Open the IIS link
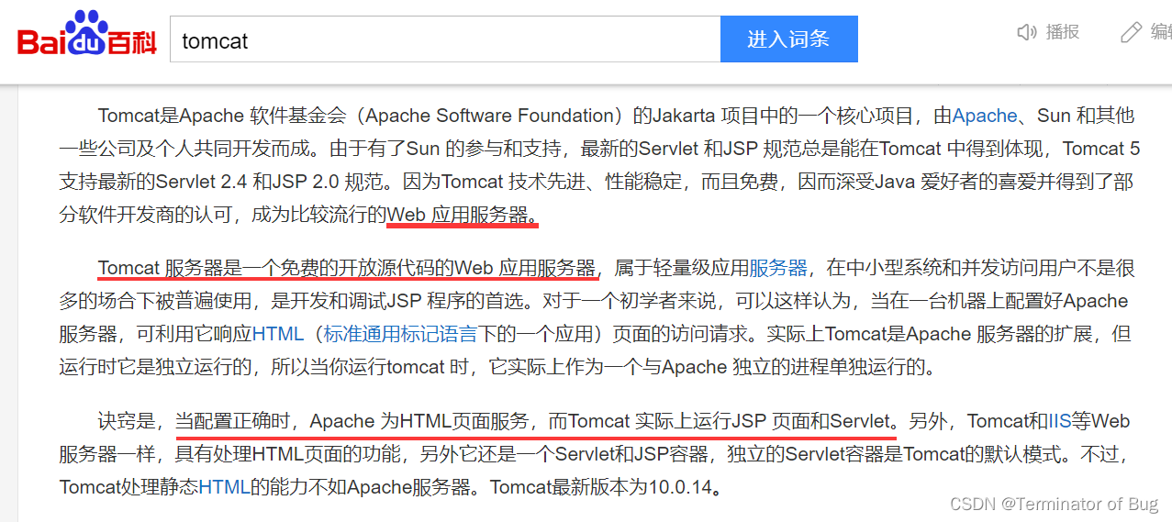This screenshot has width=1172, height=522. (1060, 421)
